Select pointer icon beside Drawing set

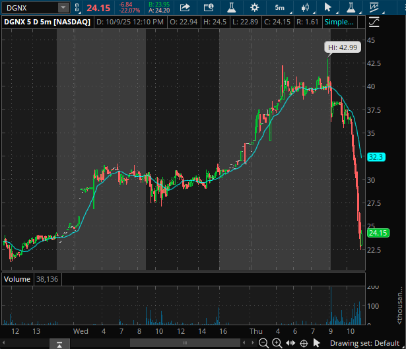coord(316,343)
